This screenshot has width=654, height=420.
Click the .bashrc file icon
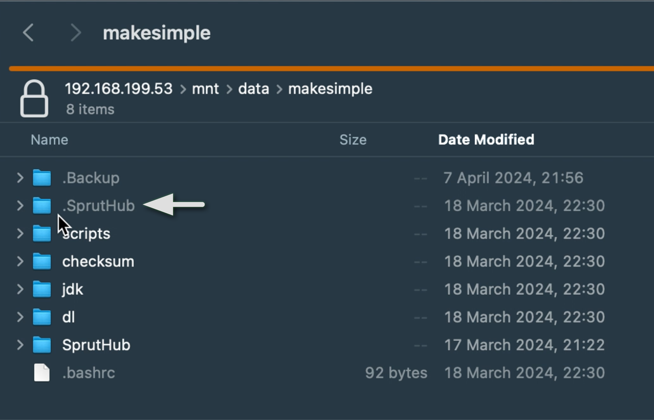coord(42,373)
